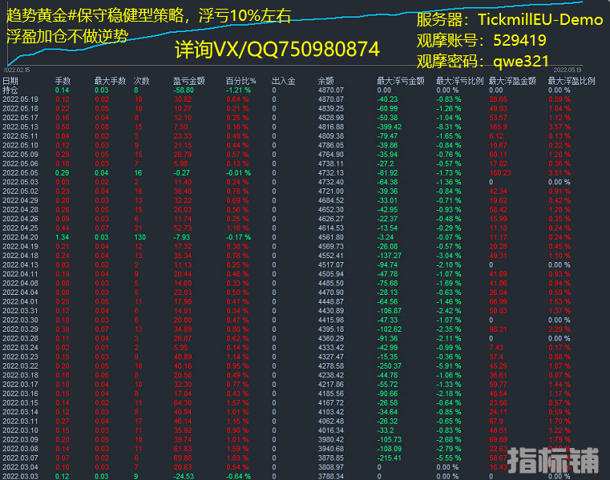The width and height of the screenshot is (610, 480).
Task: Click the 出入金 column header
Action: tap(284, 81)
